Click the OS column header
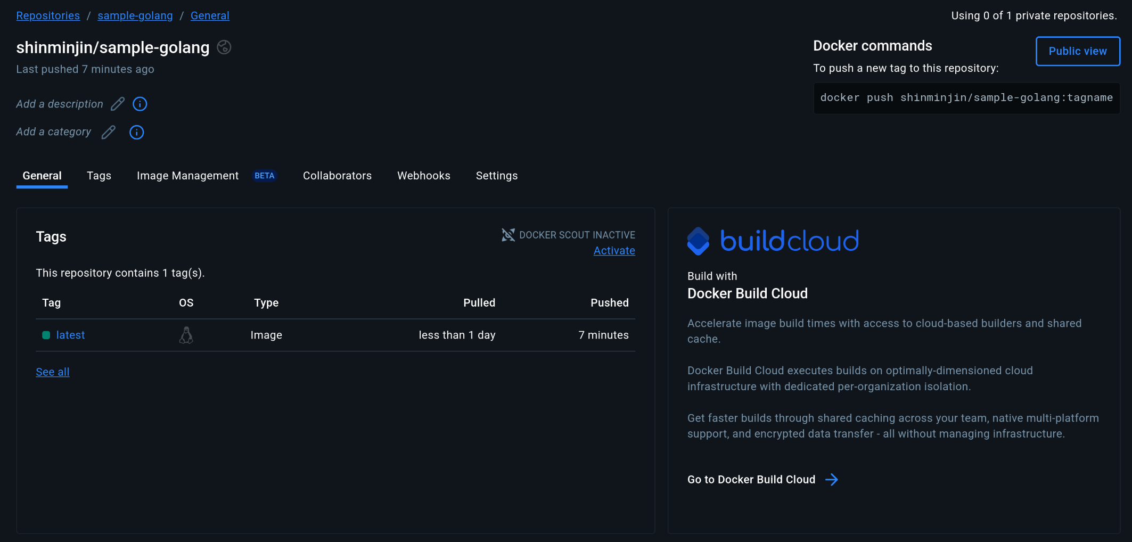The height and width of the screenshot is (542, 1132). [186, 303]
